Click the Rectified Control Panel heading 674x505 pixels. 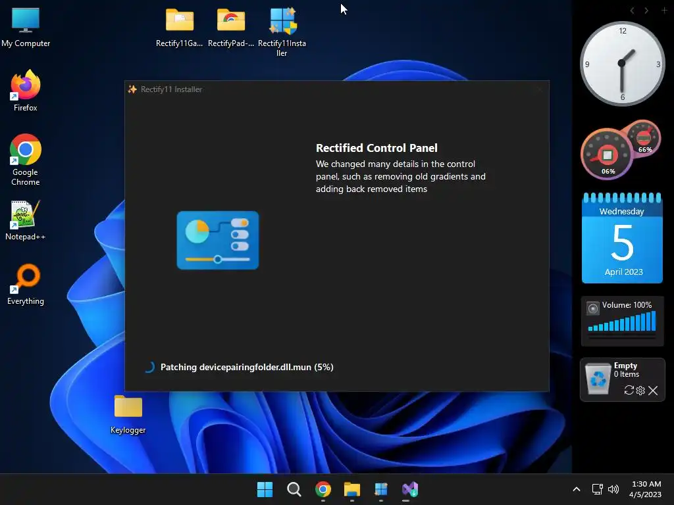click(376, 148)
